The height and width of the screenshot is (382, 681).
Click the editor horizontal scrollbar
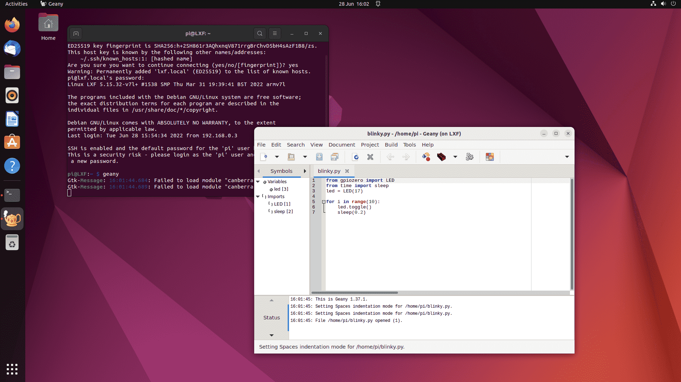point(355,293)
